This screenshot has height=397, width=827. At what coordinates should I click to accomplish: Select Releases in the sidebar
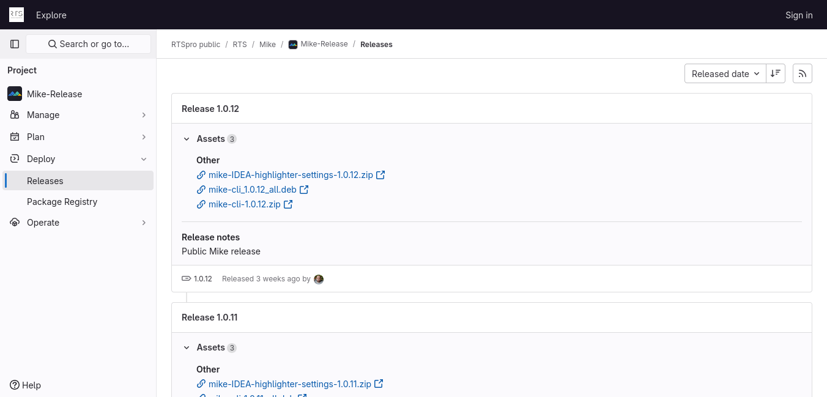click(45, 181)
